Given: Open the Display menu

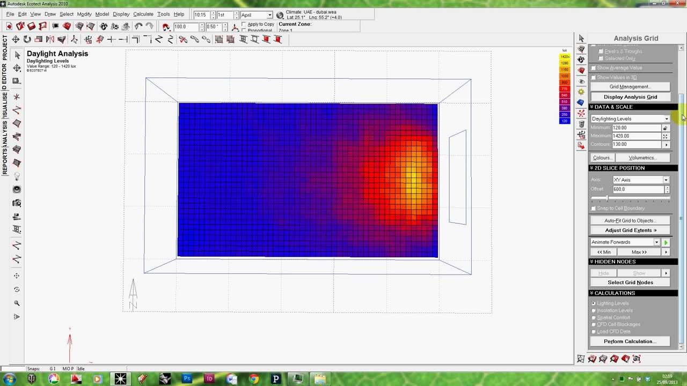Looking at the screenshot, I should click(121, 14).
